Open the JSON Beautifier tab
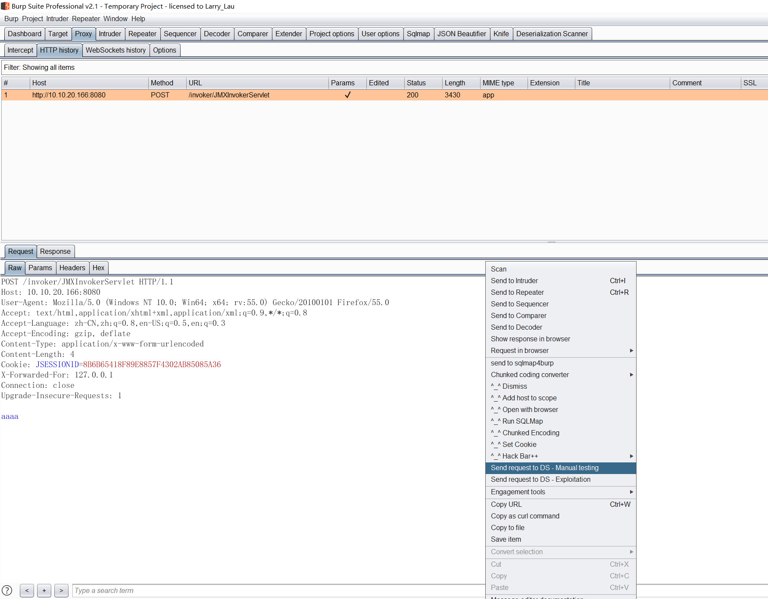The width and height of the screenshot is (768, 599). coord(462,34)
